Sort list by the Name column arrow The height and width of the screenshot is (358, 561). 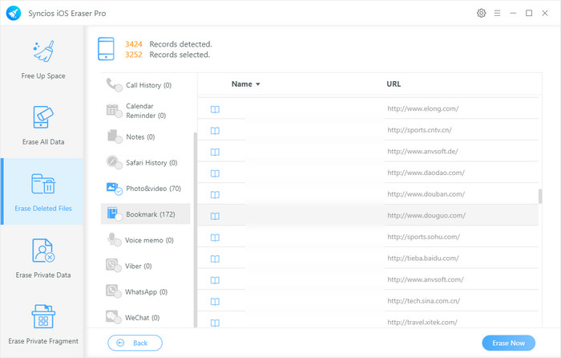tap(257, 84)
